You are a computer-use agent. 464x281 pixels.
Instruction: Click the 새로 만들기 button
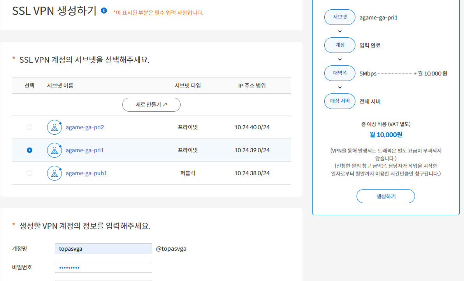[x=151, y=105]
